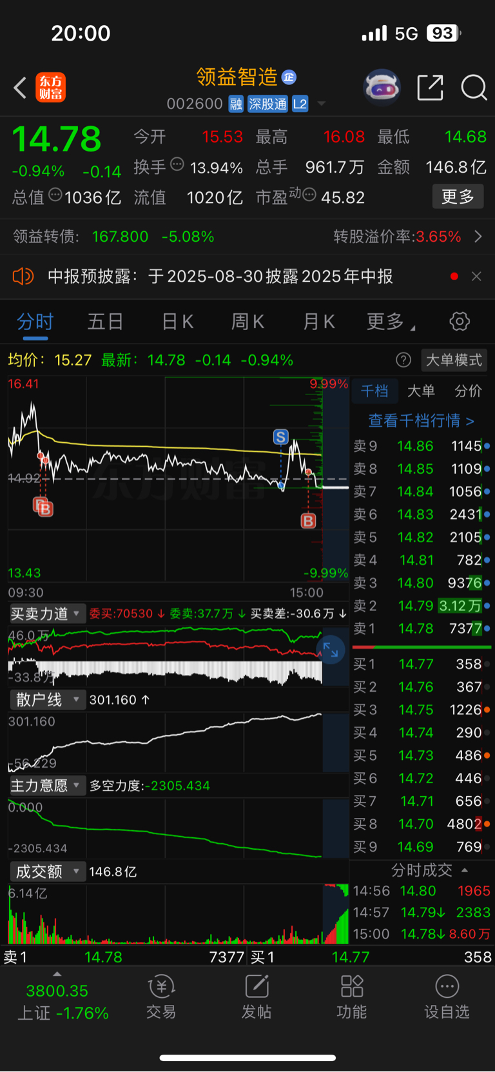Tap the back arrow icon

tap(20, 88)
